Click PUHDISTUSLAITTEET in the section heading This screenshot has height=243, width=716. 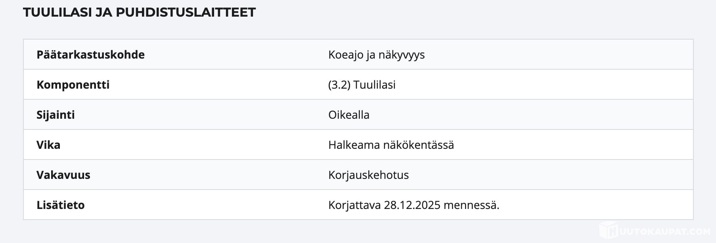click(186, 12)
